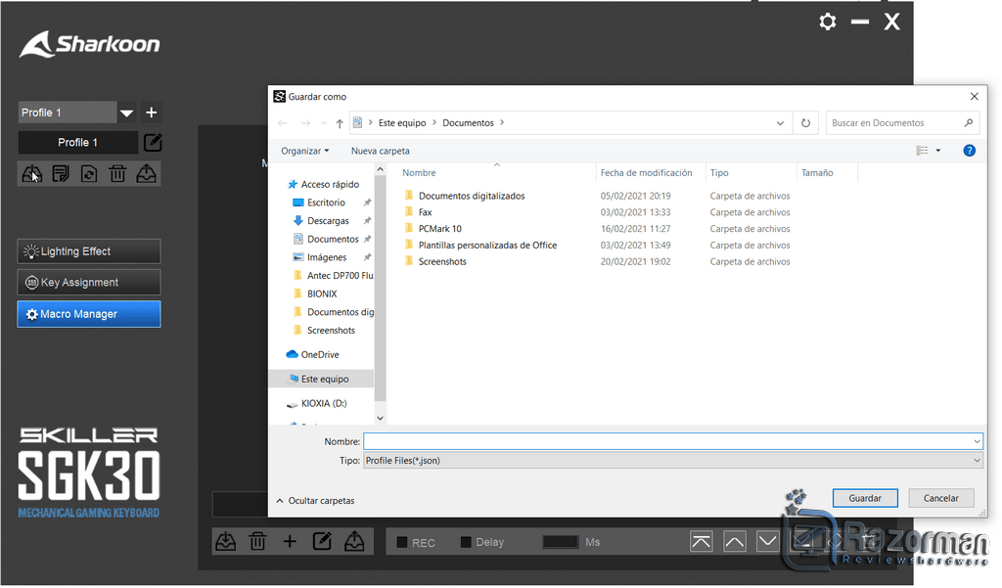The width and height of the screenshot is (1002, 588).
Task: Refresh the Documentos folder view
Action: 806,122
